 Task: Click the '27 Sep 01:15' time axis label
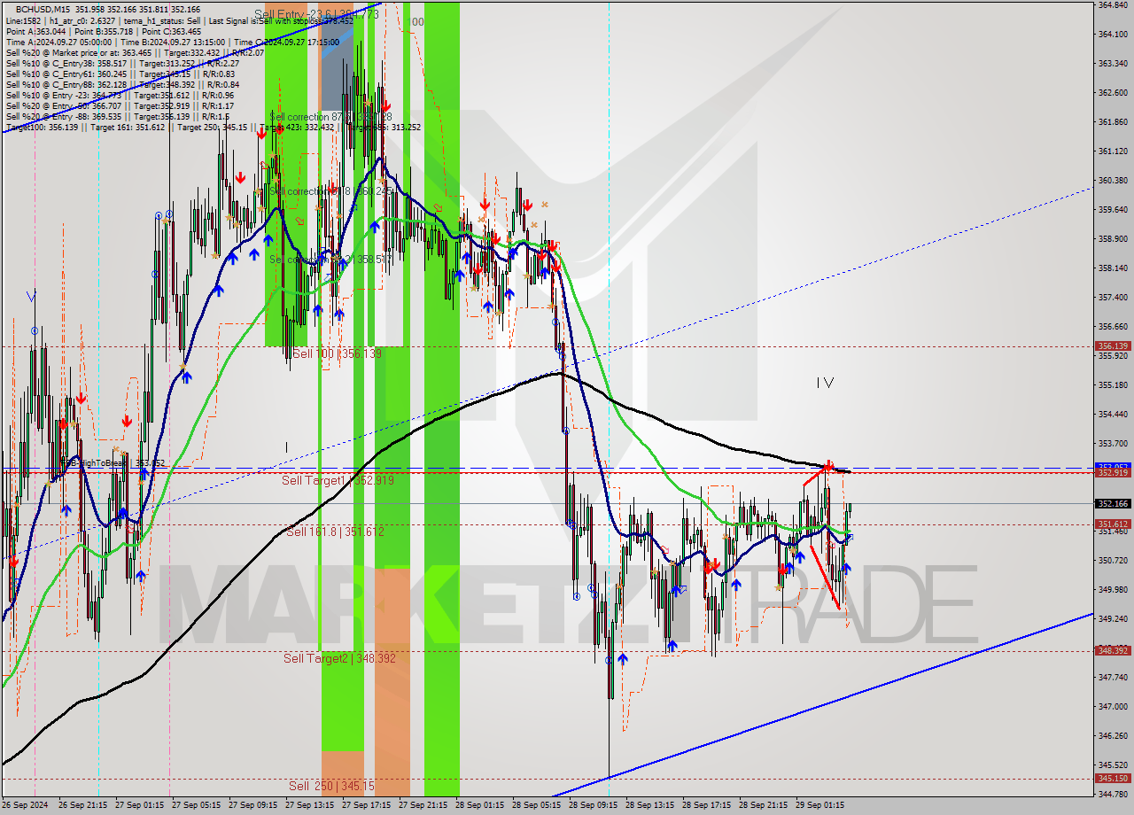coord(140,805)
